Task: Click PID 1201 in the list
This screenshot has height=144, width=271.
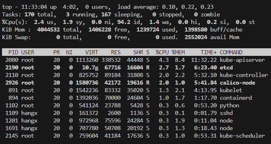Action: pyautogui.click(x=12, y=120)
